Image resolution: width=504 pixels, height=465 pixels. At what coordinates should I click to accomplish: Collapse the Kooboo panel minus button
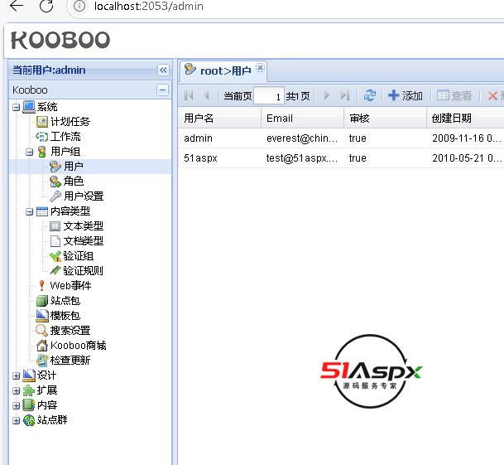(x=162, y=90)
